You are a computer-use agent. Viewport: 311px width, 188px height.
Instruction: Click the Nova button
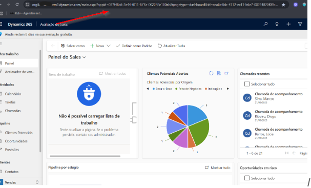coord(97,46)
